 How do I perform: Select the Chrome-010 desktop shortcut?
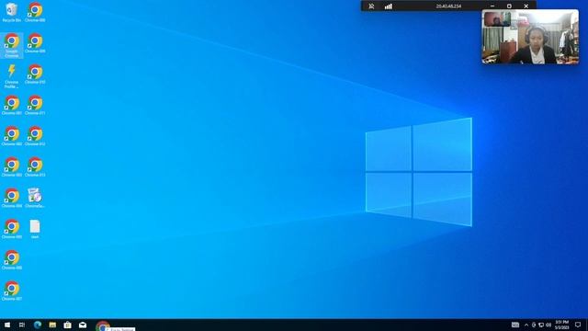click(35, 74)
